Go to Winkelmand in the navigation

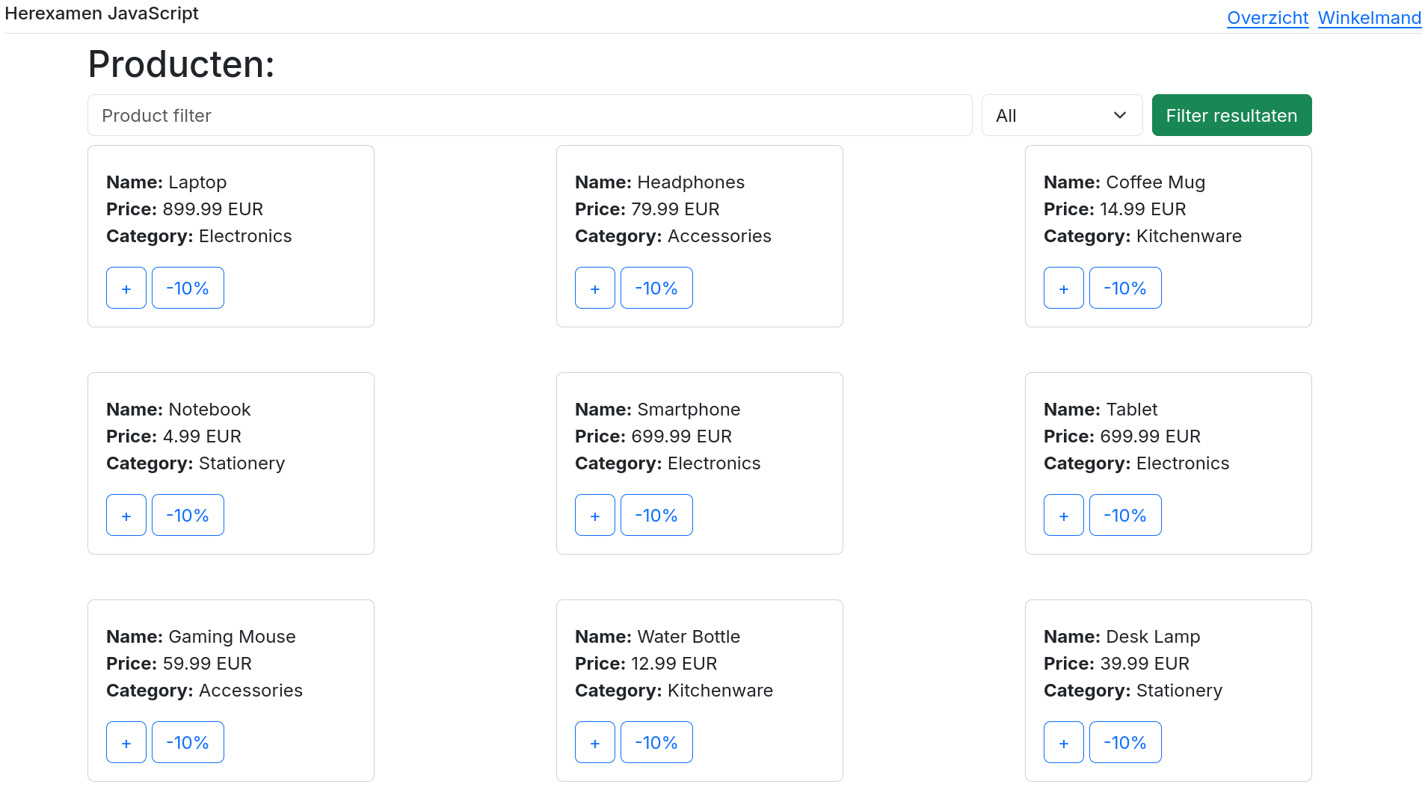[1369, 18]
